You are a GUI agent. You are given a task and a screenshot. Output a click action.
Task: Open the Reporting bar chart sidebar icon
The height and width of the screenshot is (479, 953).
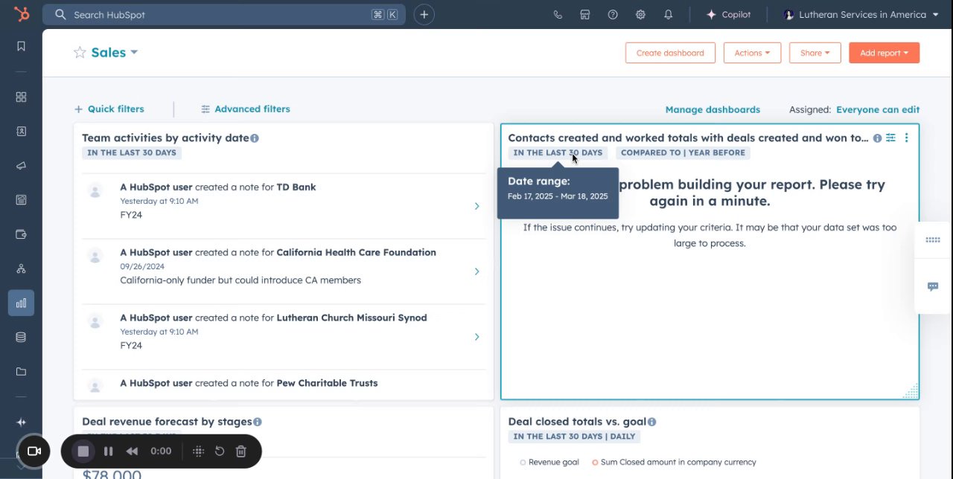pos(21,303)
